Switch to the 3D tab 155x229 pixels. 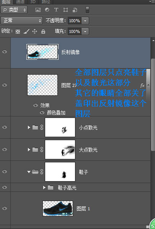33,2
